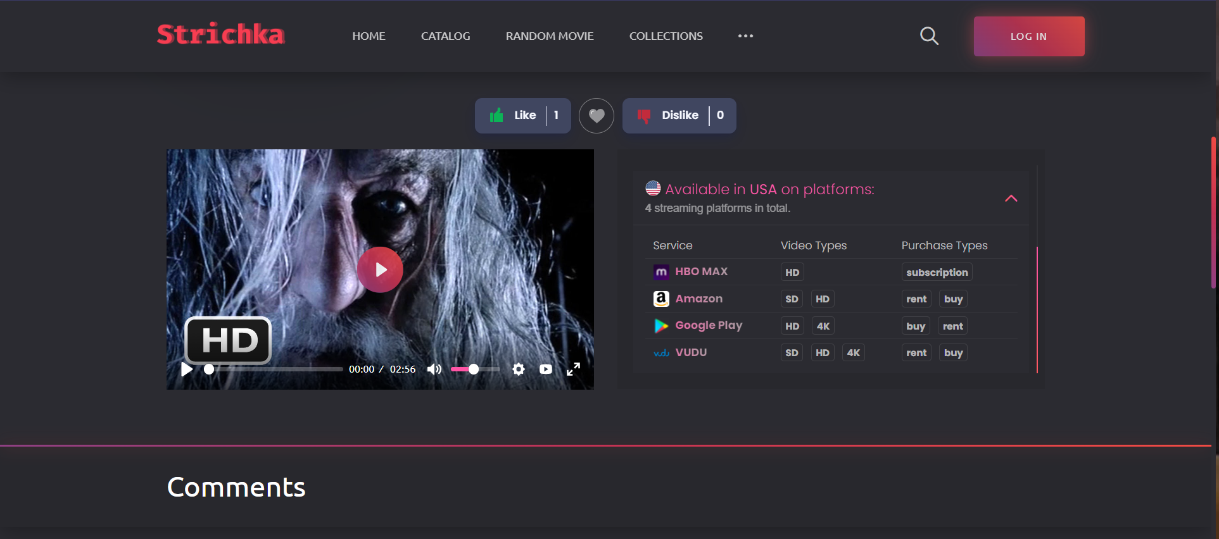
Task: Open Random Movie from the navigation
Action: pyautogui.click(x=550, y=36)
